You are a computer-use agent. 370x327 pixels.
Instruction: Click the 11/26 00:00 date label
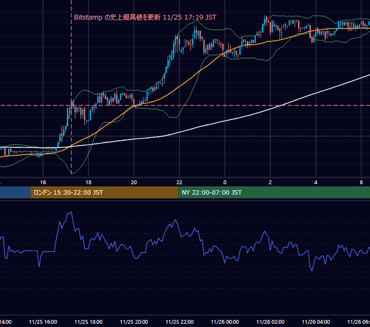click(225, 322)
